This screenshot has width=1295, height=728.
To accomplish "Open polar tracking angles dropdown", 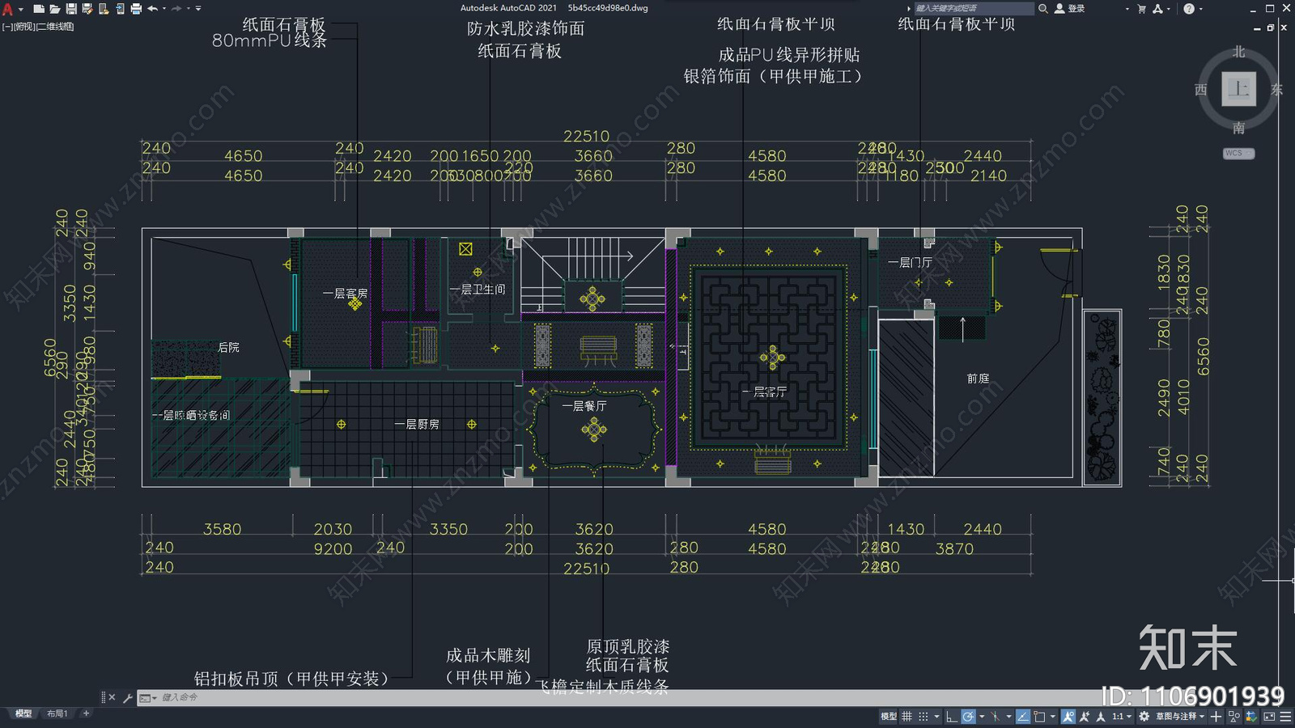I will tap(982, 716).
